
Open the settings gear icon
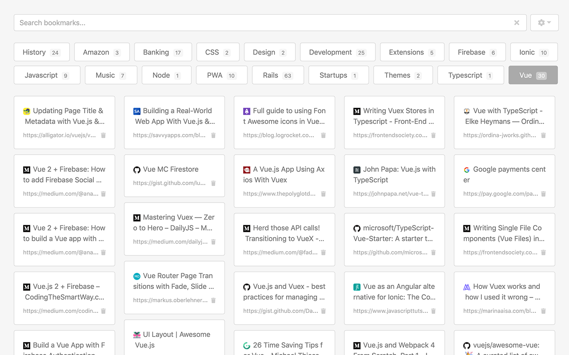pos(541,22)
